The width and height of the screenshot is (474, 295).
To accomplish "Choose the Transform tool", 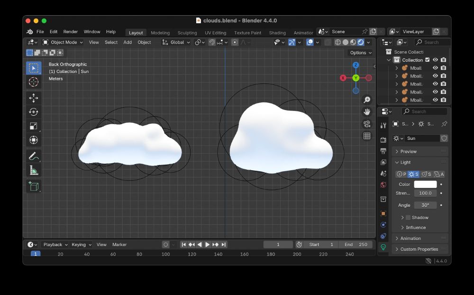I will coord(34,140).
